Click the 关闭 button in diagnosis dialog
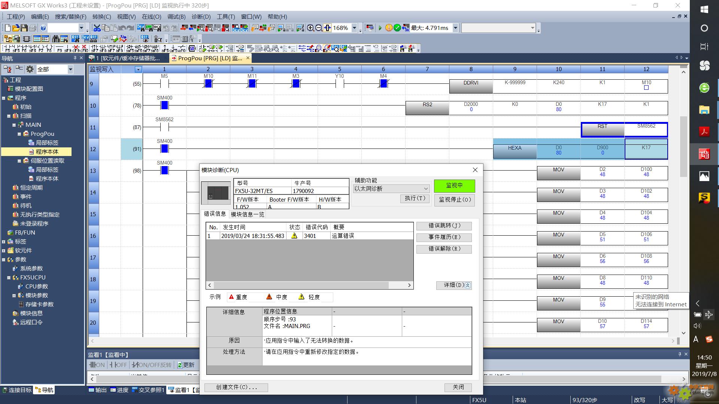The height and width of the screenshot is (404, 719). (x=458, y=387)
